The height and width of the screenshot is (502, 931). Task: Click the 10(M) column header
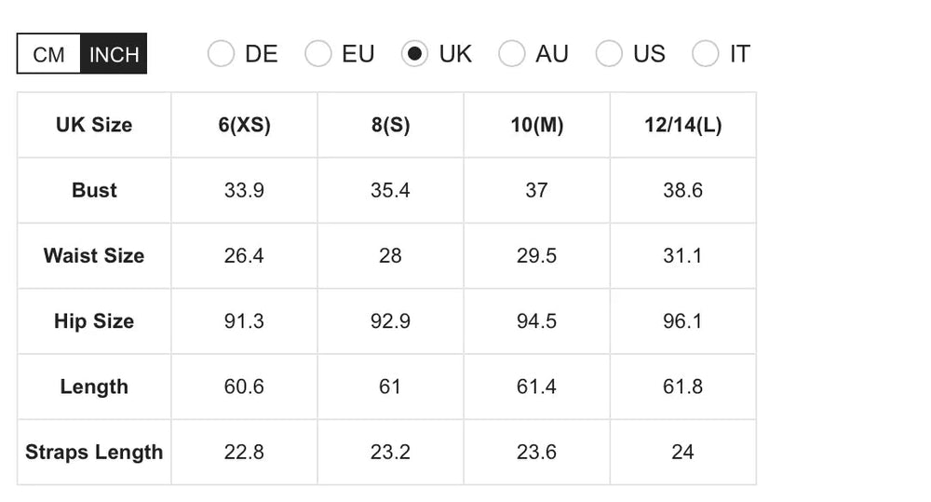pos(536,125)
